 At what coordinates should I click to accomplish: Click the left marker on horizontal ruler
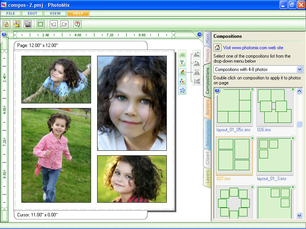point(15,35)
